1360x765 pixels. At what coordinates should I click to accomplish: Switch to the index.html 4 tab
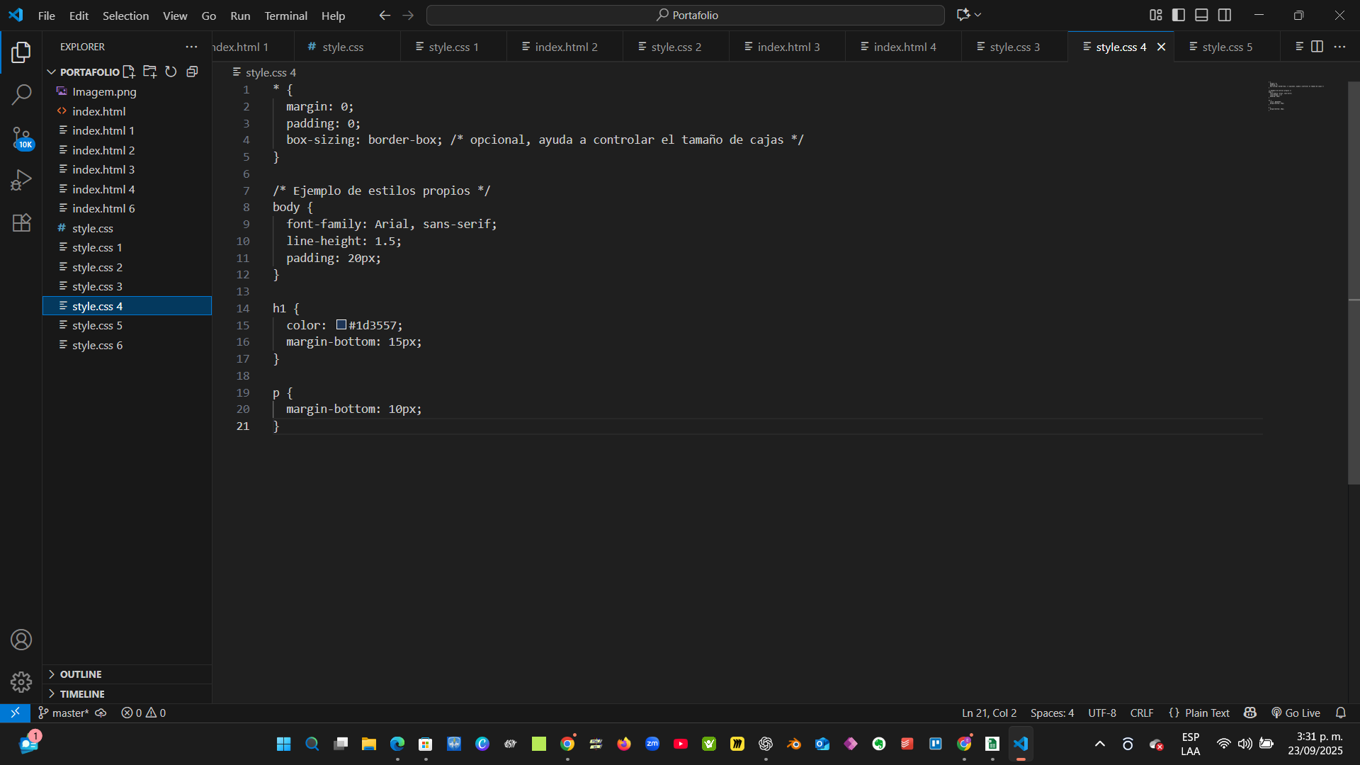point(904,47)
